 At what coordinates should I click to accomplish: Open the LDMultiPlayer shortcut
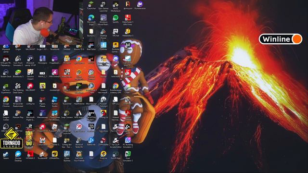[54, 155]
